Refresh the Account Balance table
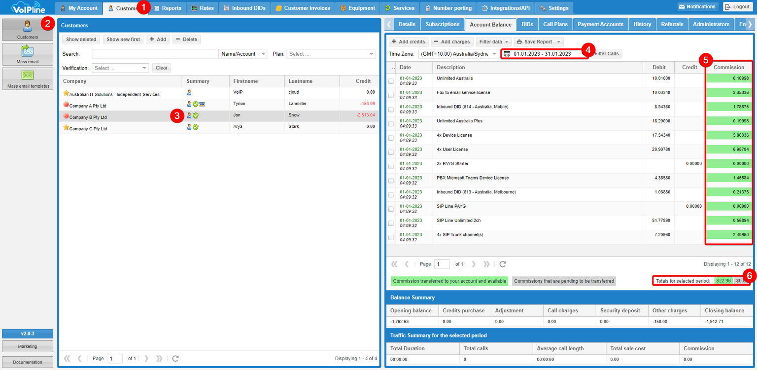757x370 pixels. coord(503,264)
